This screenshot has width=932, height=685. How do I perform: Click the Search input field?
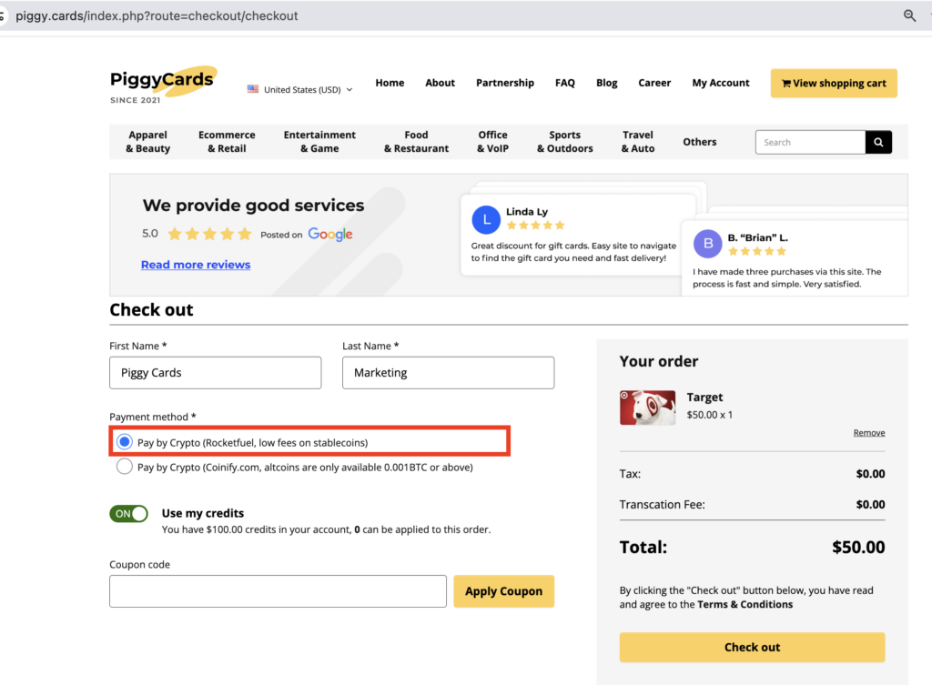(x=810, y=142)
